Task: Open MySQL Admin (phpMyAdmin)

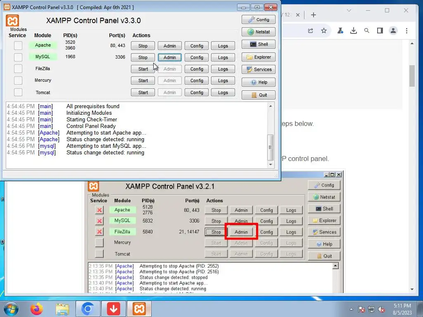Action: (x=170, y=57)
